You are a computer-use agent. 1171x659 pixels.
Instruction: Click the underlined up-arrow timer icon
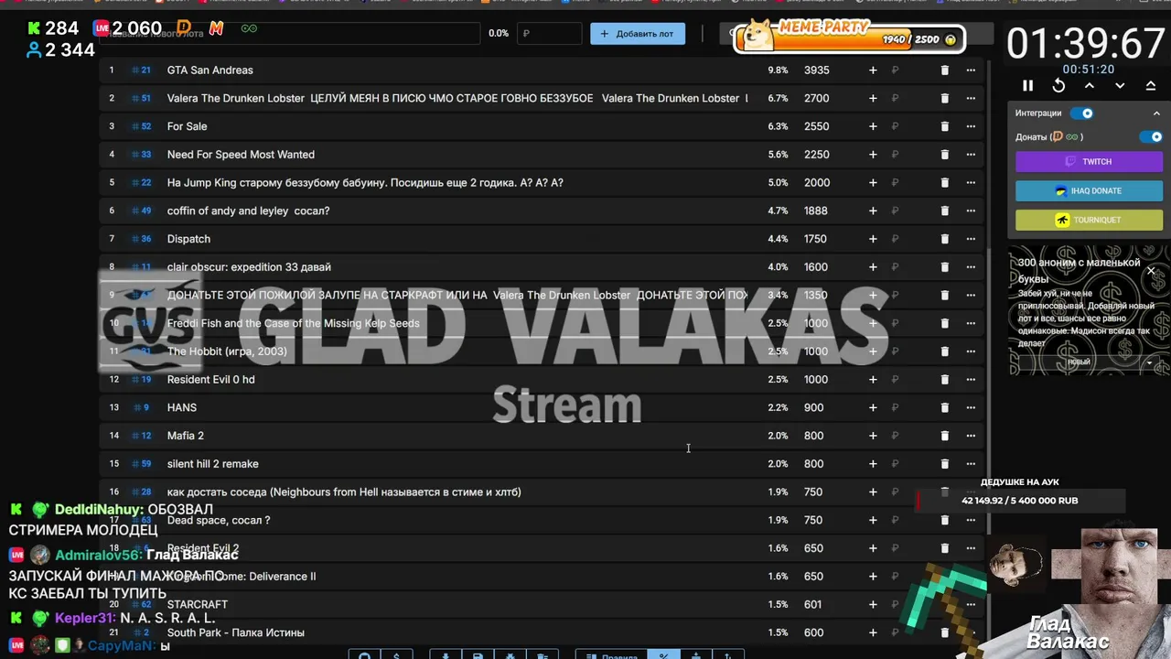[x=1151, y=85]
